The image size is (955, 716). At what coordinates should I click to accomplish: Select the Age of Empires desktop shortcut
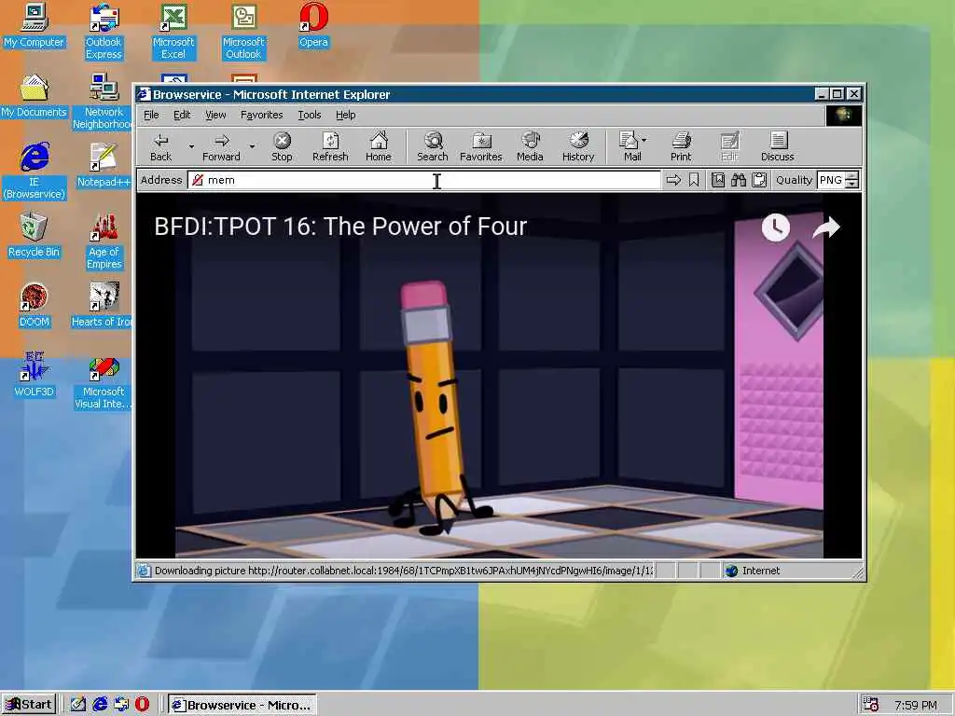[104, 241]
